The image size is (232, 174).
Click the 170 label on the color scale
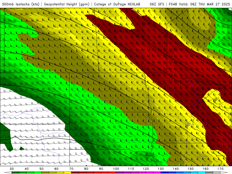click(x=220, y=169)
